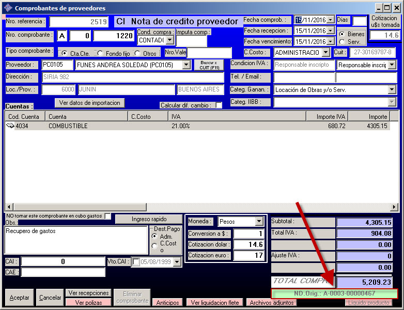Screen dimensions: 404x310
Task: Check NO tomar este comprobante en cubo gastos
Action: click(x=107, y=216)
